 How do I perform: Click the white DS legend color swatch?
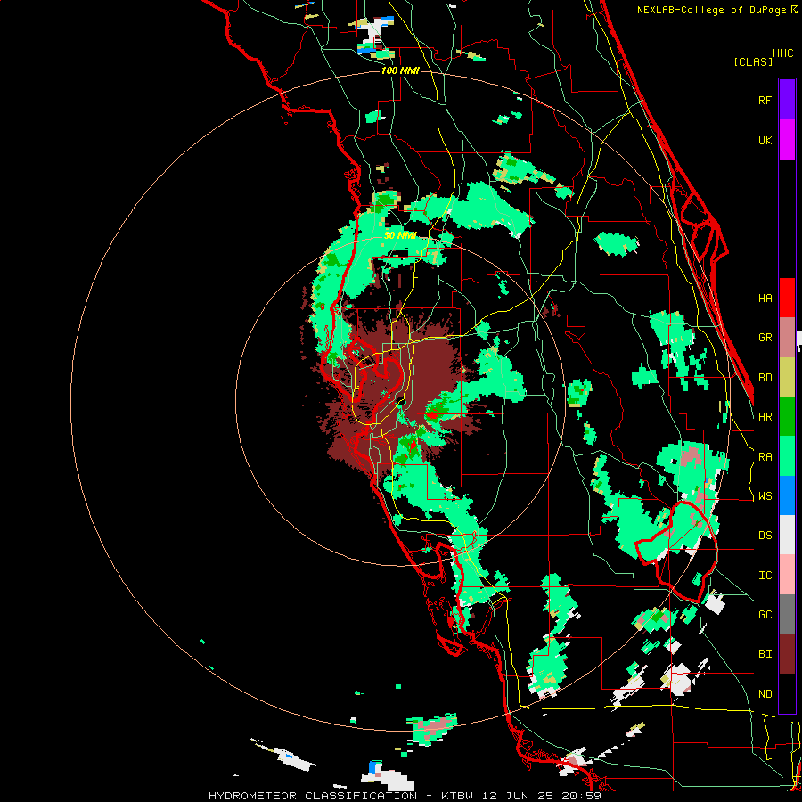[787, 535]
